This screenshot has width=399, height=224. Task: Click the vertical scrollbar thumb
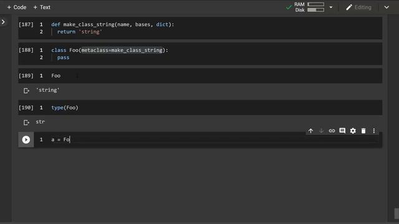pyautogui.click(x=397, y=213)
